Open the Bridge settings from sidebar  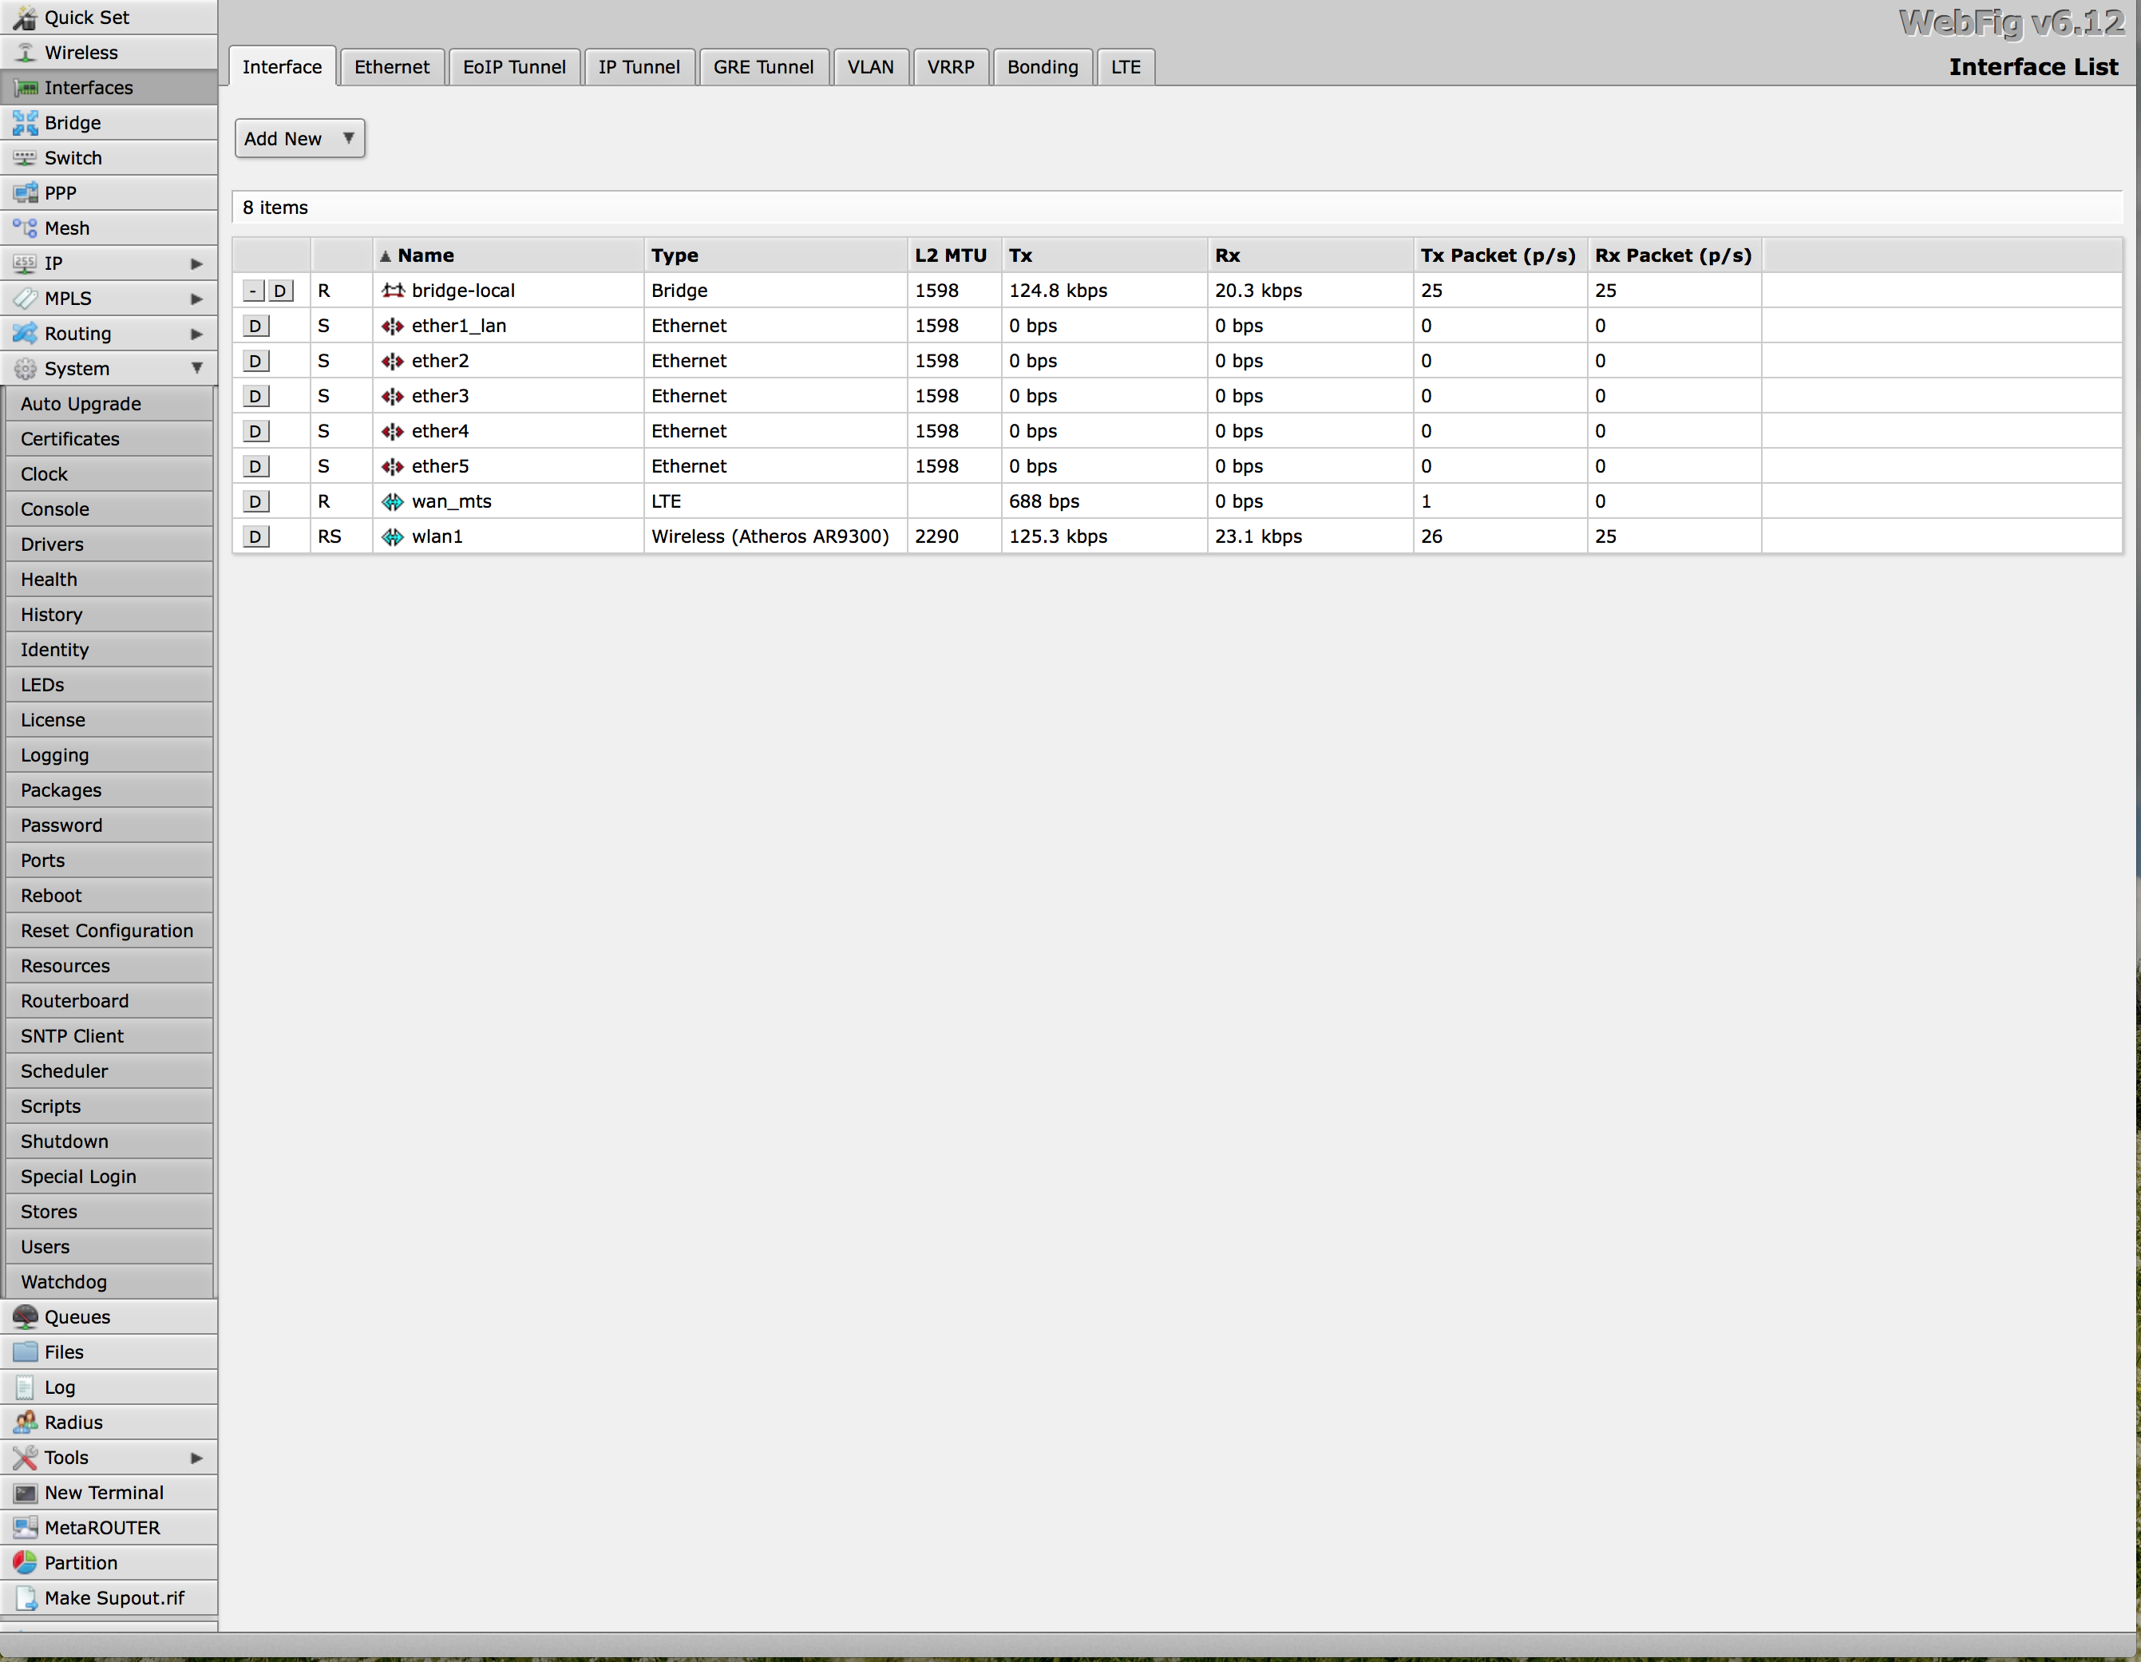tap(73, 123)
